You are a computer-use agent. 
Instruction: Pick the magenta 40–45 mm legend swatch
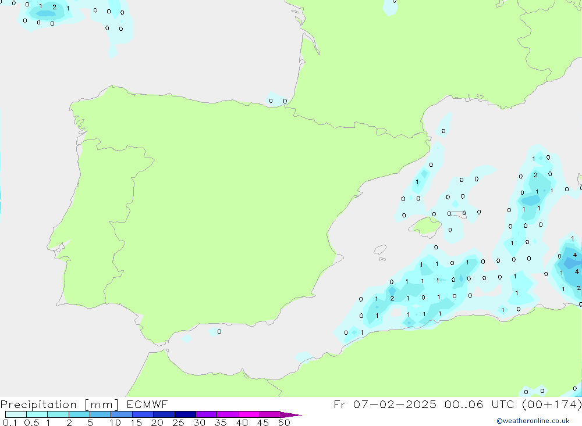(249, 414)
